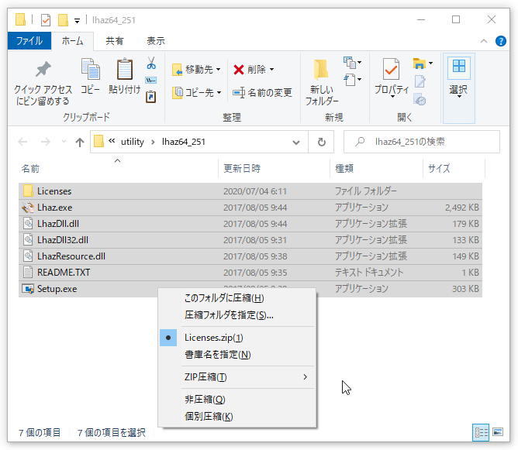Choose 非圧縮(Q) menu item
This screenshot has height=450, width=518.
point(237,400)
